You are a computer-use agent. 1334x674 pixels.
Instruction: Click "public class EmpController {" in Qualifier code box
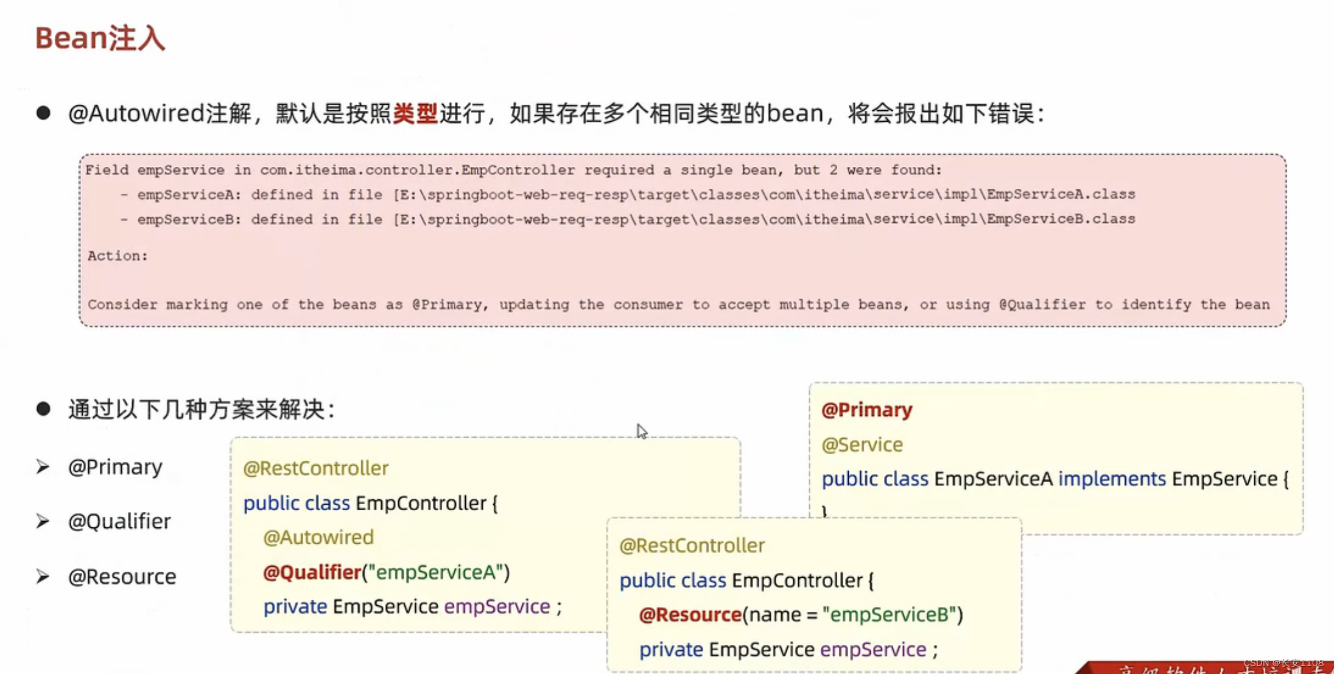(370, 503)
